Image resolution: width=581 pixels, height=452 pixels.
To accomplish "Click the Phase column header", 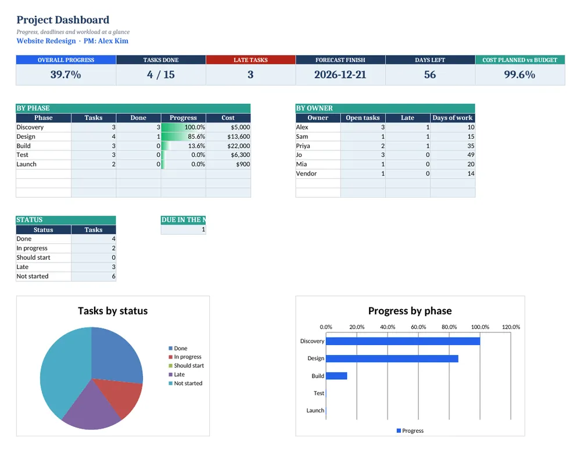I will (x=44, y=118).
